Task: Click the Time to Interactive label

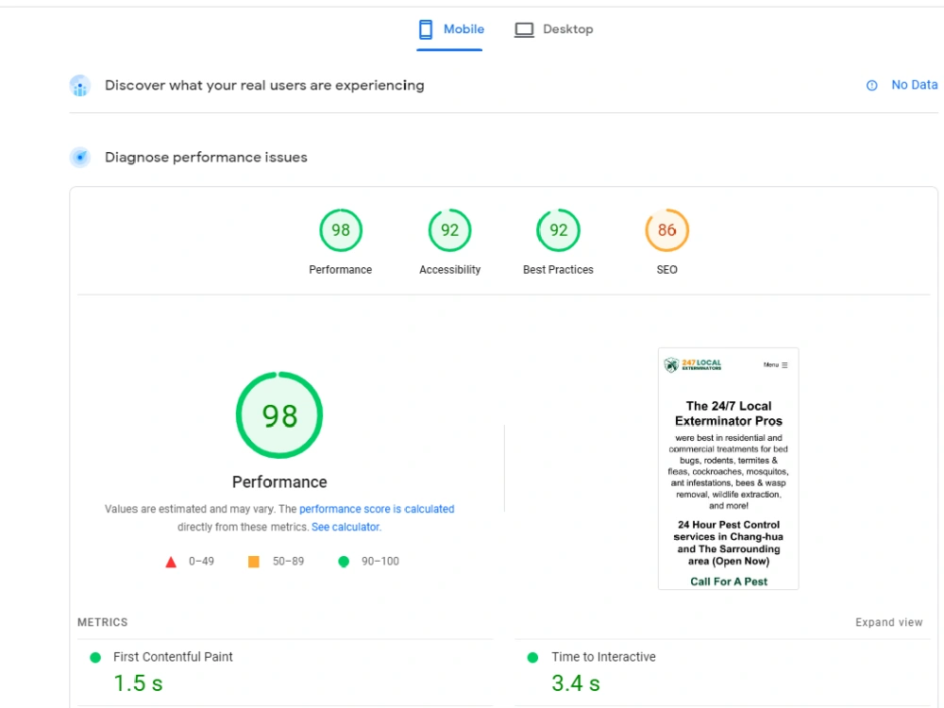Action: (604, 657)
